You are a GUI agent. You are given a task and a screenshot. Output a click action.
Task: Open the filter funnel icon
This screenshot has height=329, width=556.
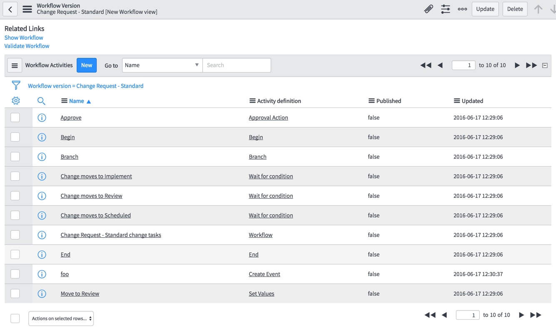click(x=16, y=85)
